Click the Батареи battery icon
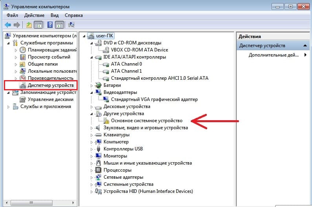Screen dimensions: 312x207 (98, 85)
